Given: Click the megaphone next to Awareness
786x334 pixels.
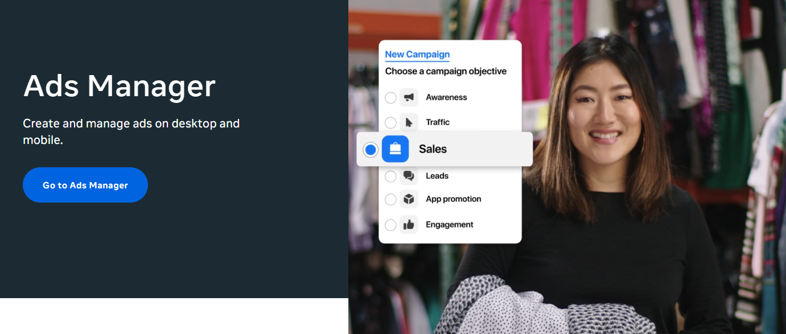Looking at the screenshot, I should (409, 97).
